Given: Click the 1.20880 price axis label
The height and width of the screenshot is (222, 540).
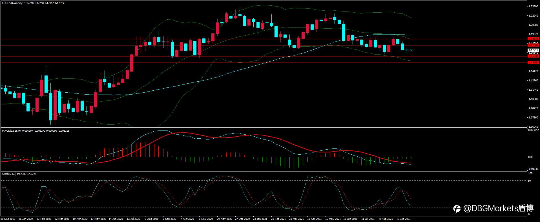Looking at the screenshot, I should pyautogui.click(x=533, y=25).
